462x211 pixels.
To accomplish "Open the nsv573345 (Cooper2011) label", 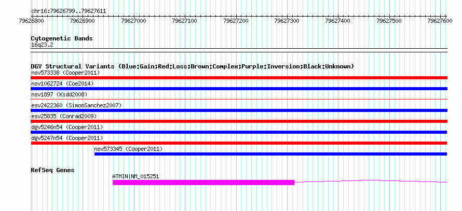I will click(x=128, y=149).
